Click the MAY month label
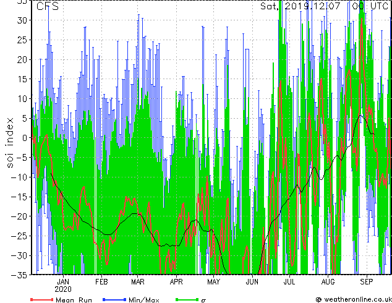Viewport: 392px width, 303px height. (213, 282)
